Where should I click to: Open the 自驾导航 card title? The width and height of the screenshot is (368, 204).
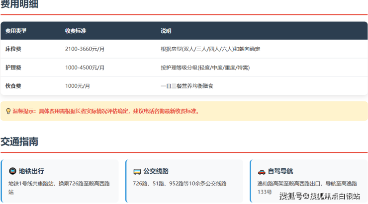click(280, 171)
